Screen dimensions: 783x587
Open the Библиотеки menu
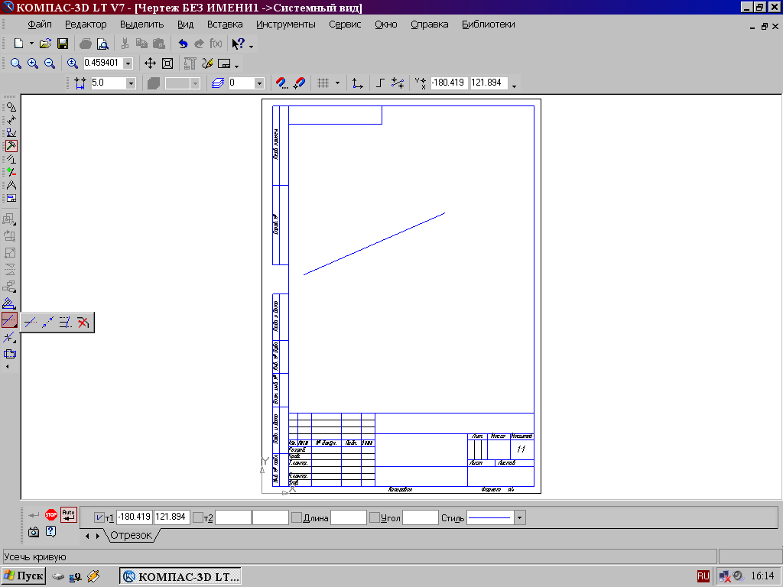point(488,24)
